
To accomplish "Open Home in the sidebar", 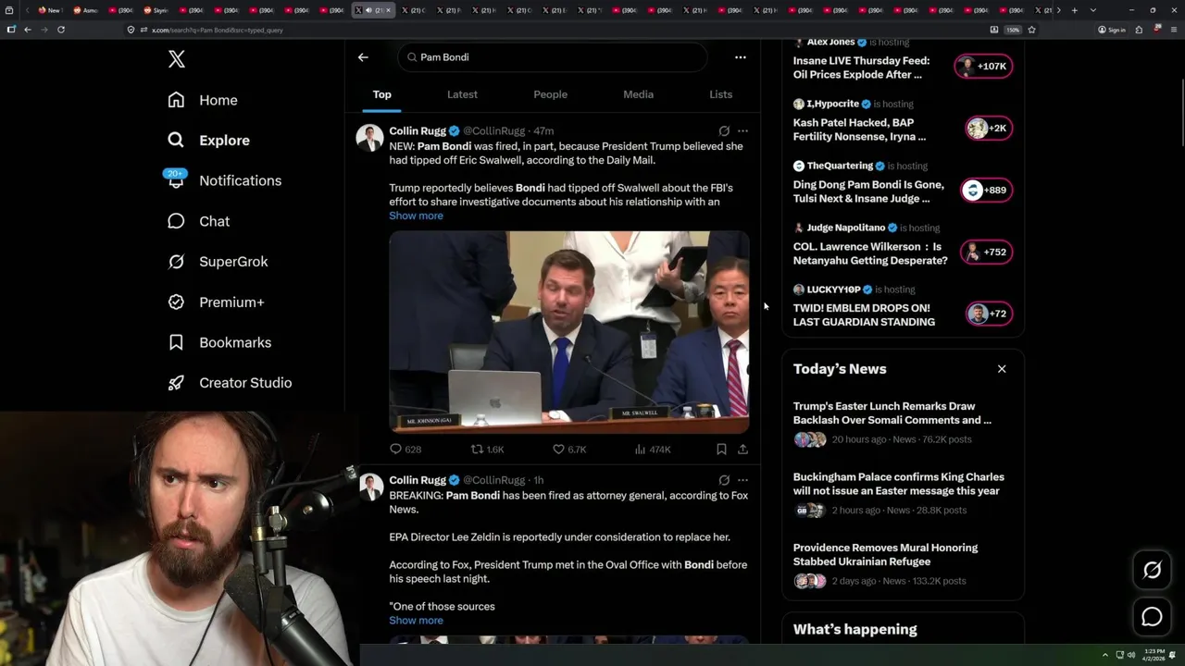I will (202, 100).
